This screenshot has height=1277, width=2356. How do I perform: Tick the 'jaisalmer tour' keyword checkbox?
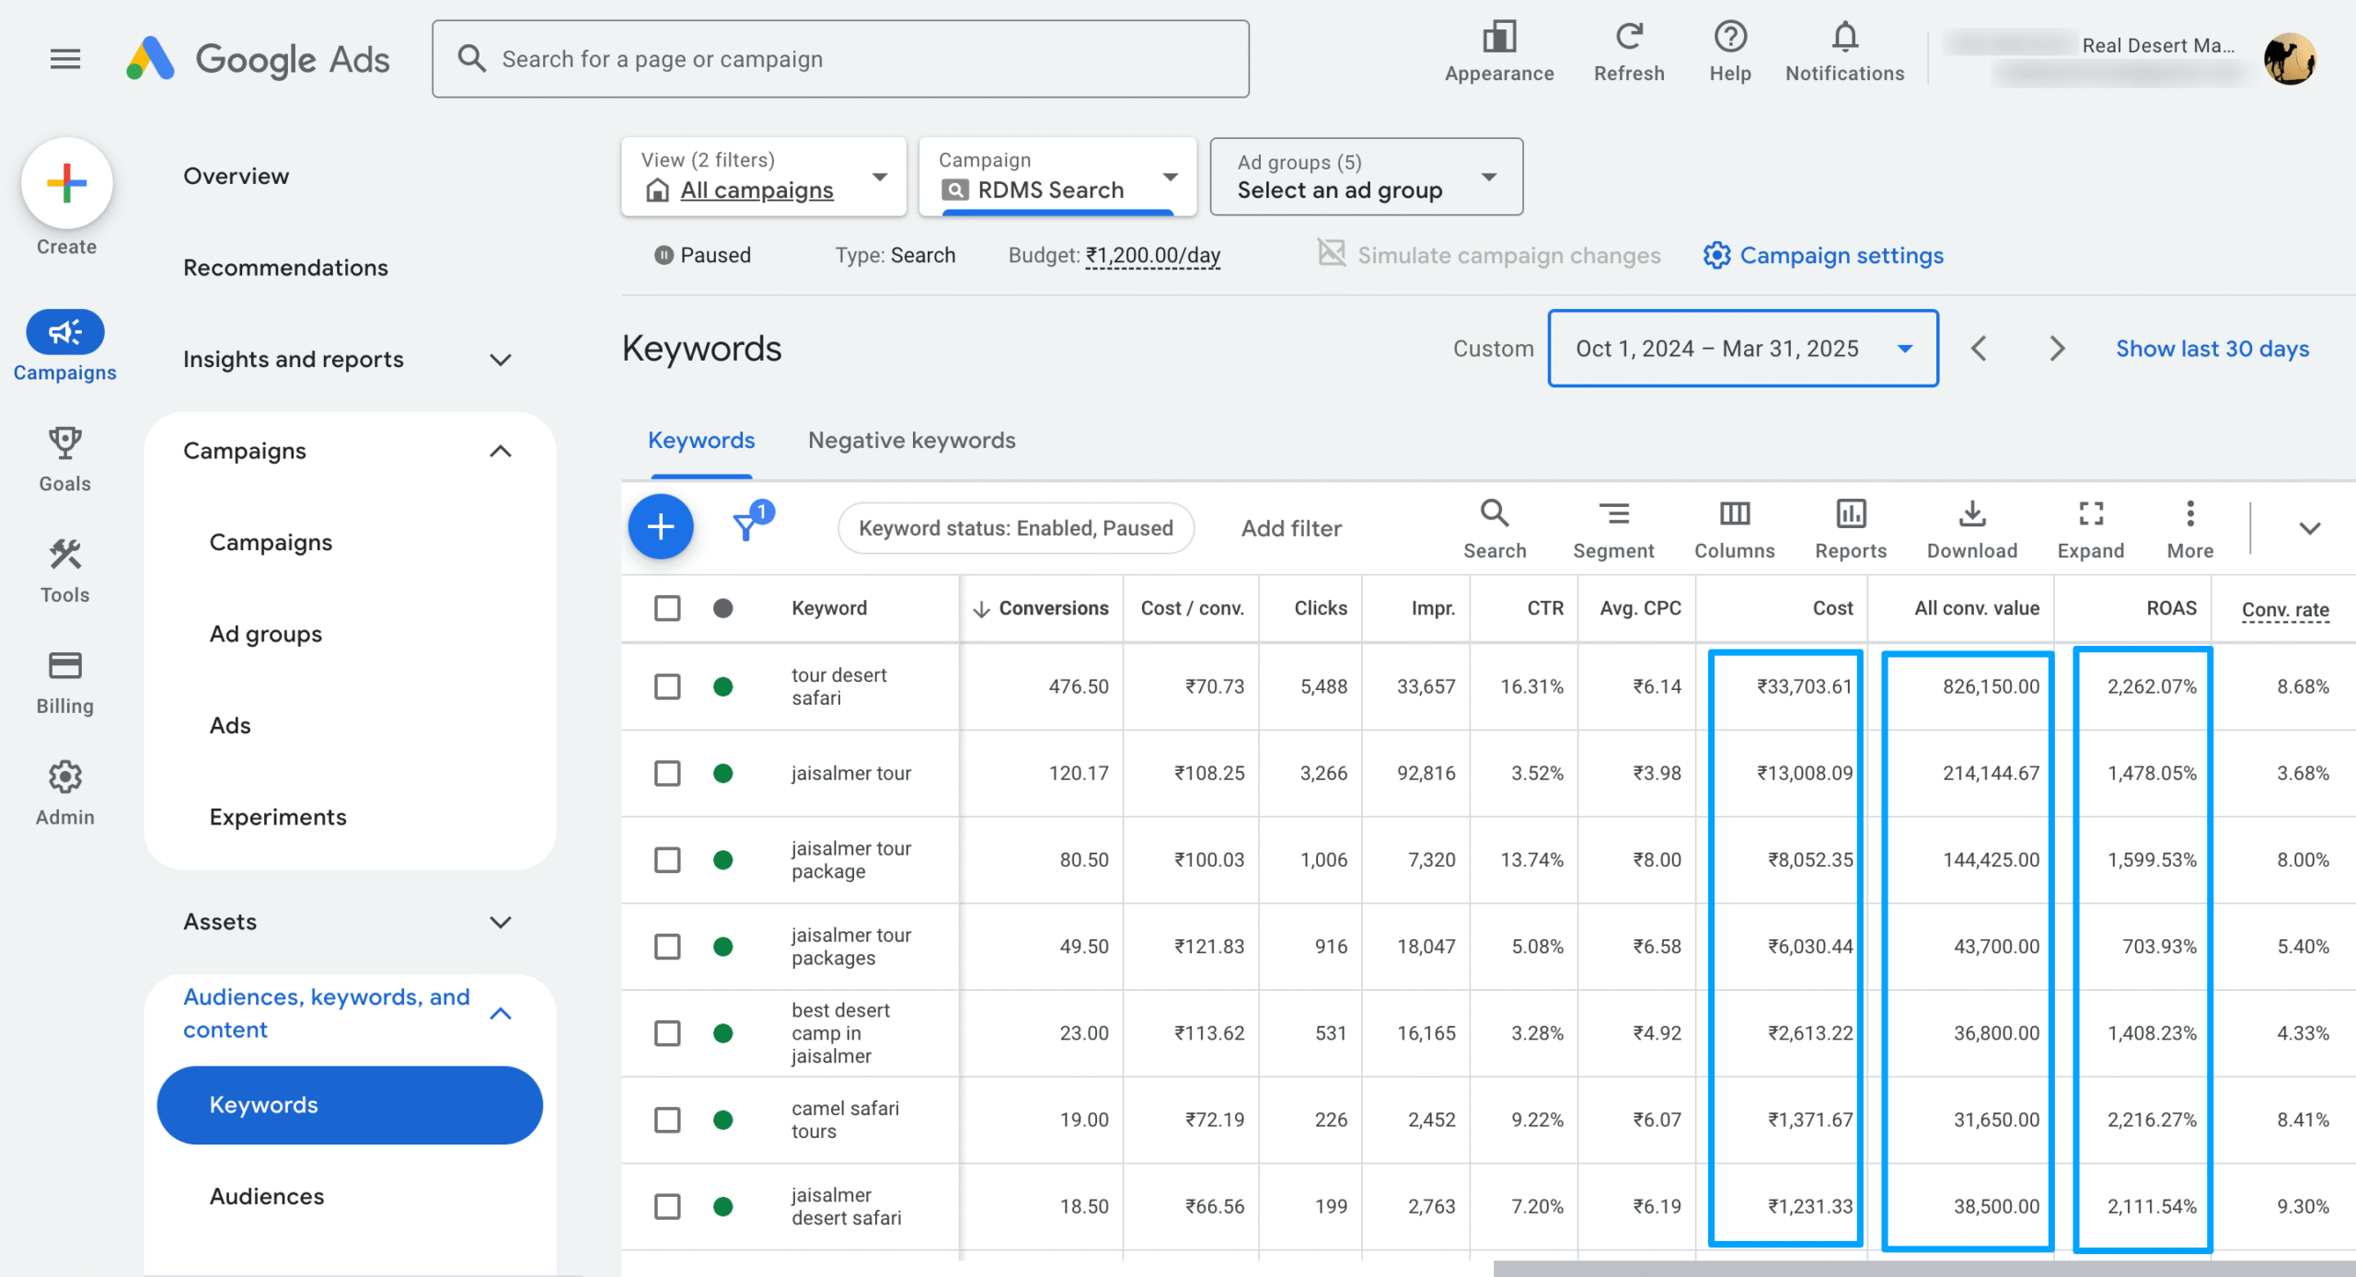667,773
